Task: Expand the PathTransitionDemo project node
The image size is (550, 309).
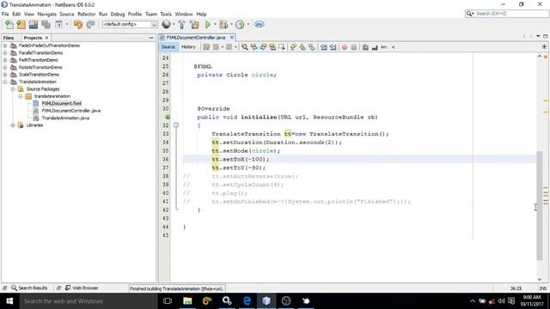Action: pos(5,60)
